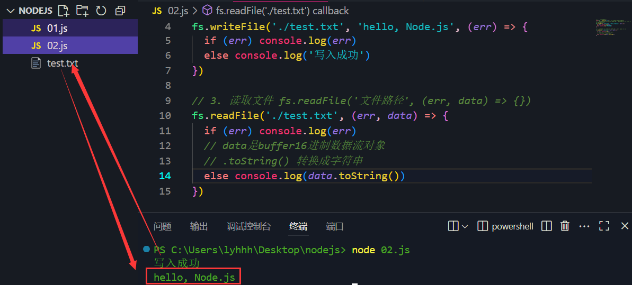Image resolution: width=632 pixels, height=285 pixels.
Task: Click the blue terminal command status dot
Action: [x=147, y=250]
